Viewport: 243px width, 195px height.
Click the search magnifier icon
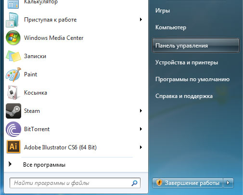tap(134, 183)
